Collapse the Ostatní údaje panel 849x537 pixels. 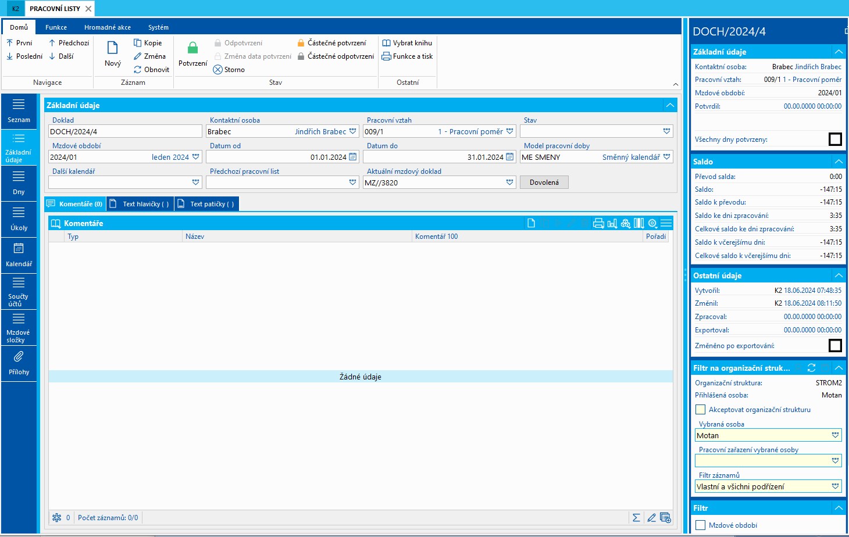click(839, 275)
